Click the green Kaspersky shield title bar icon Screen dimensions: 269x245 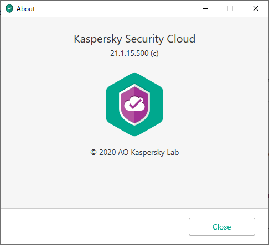[9, 8]
